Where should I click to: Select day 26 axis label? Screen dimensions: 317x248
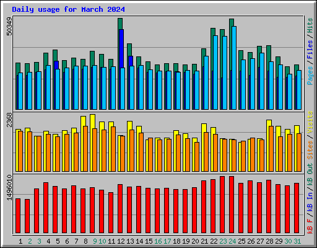(x=251, y=241)
